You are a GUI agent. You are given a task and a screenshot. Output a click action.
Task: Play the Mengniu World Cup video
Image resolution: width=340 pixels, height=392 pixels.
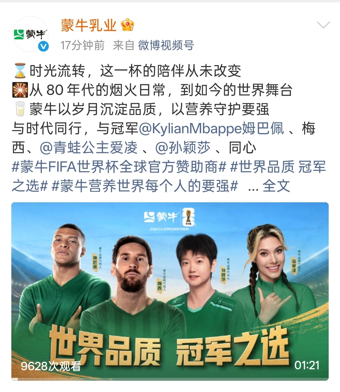click(170, 291)
